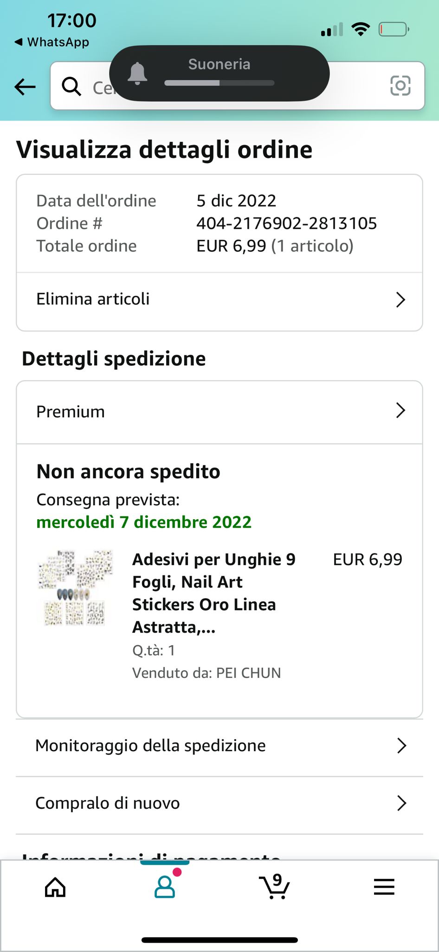
Task: Open the hamburger menu tab
Action: [x=384, y=887]
